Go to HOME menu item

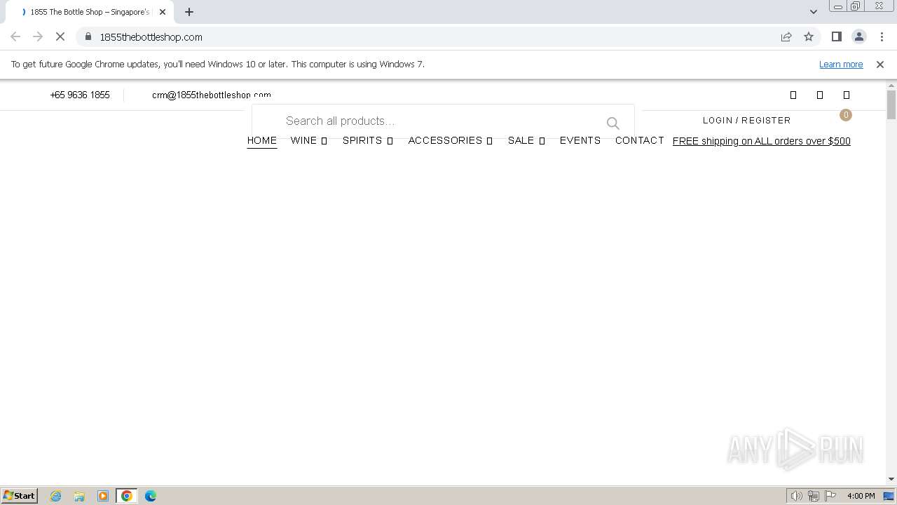tap(262, 140)
